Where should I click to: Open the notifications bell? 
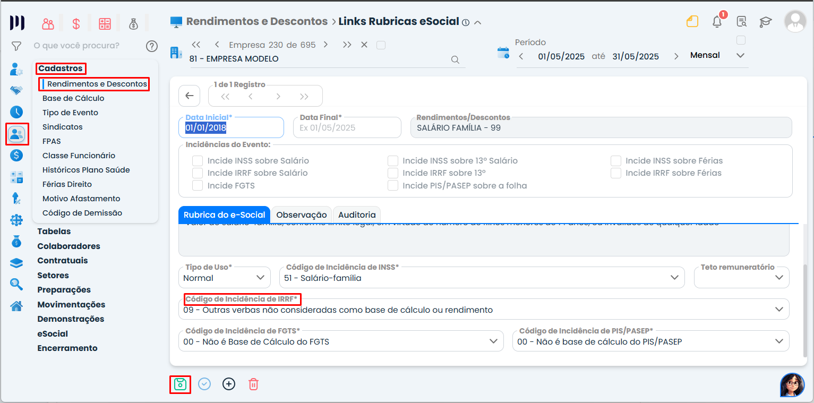pos(717,22)
